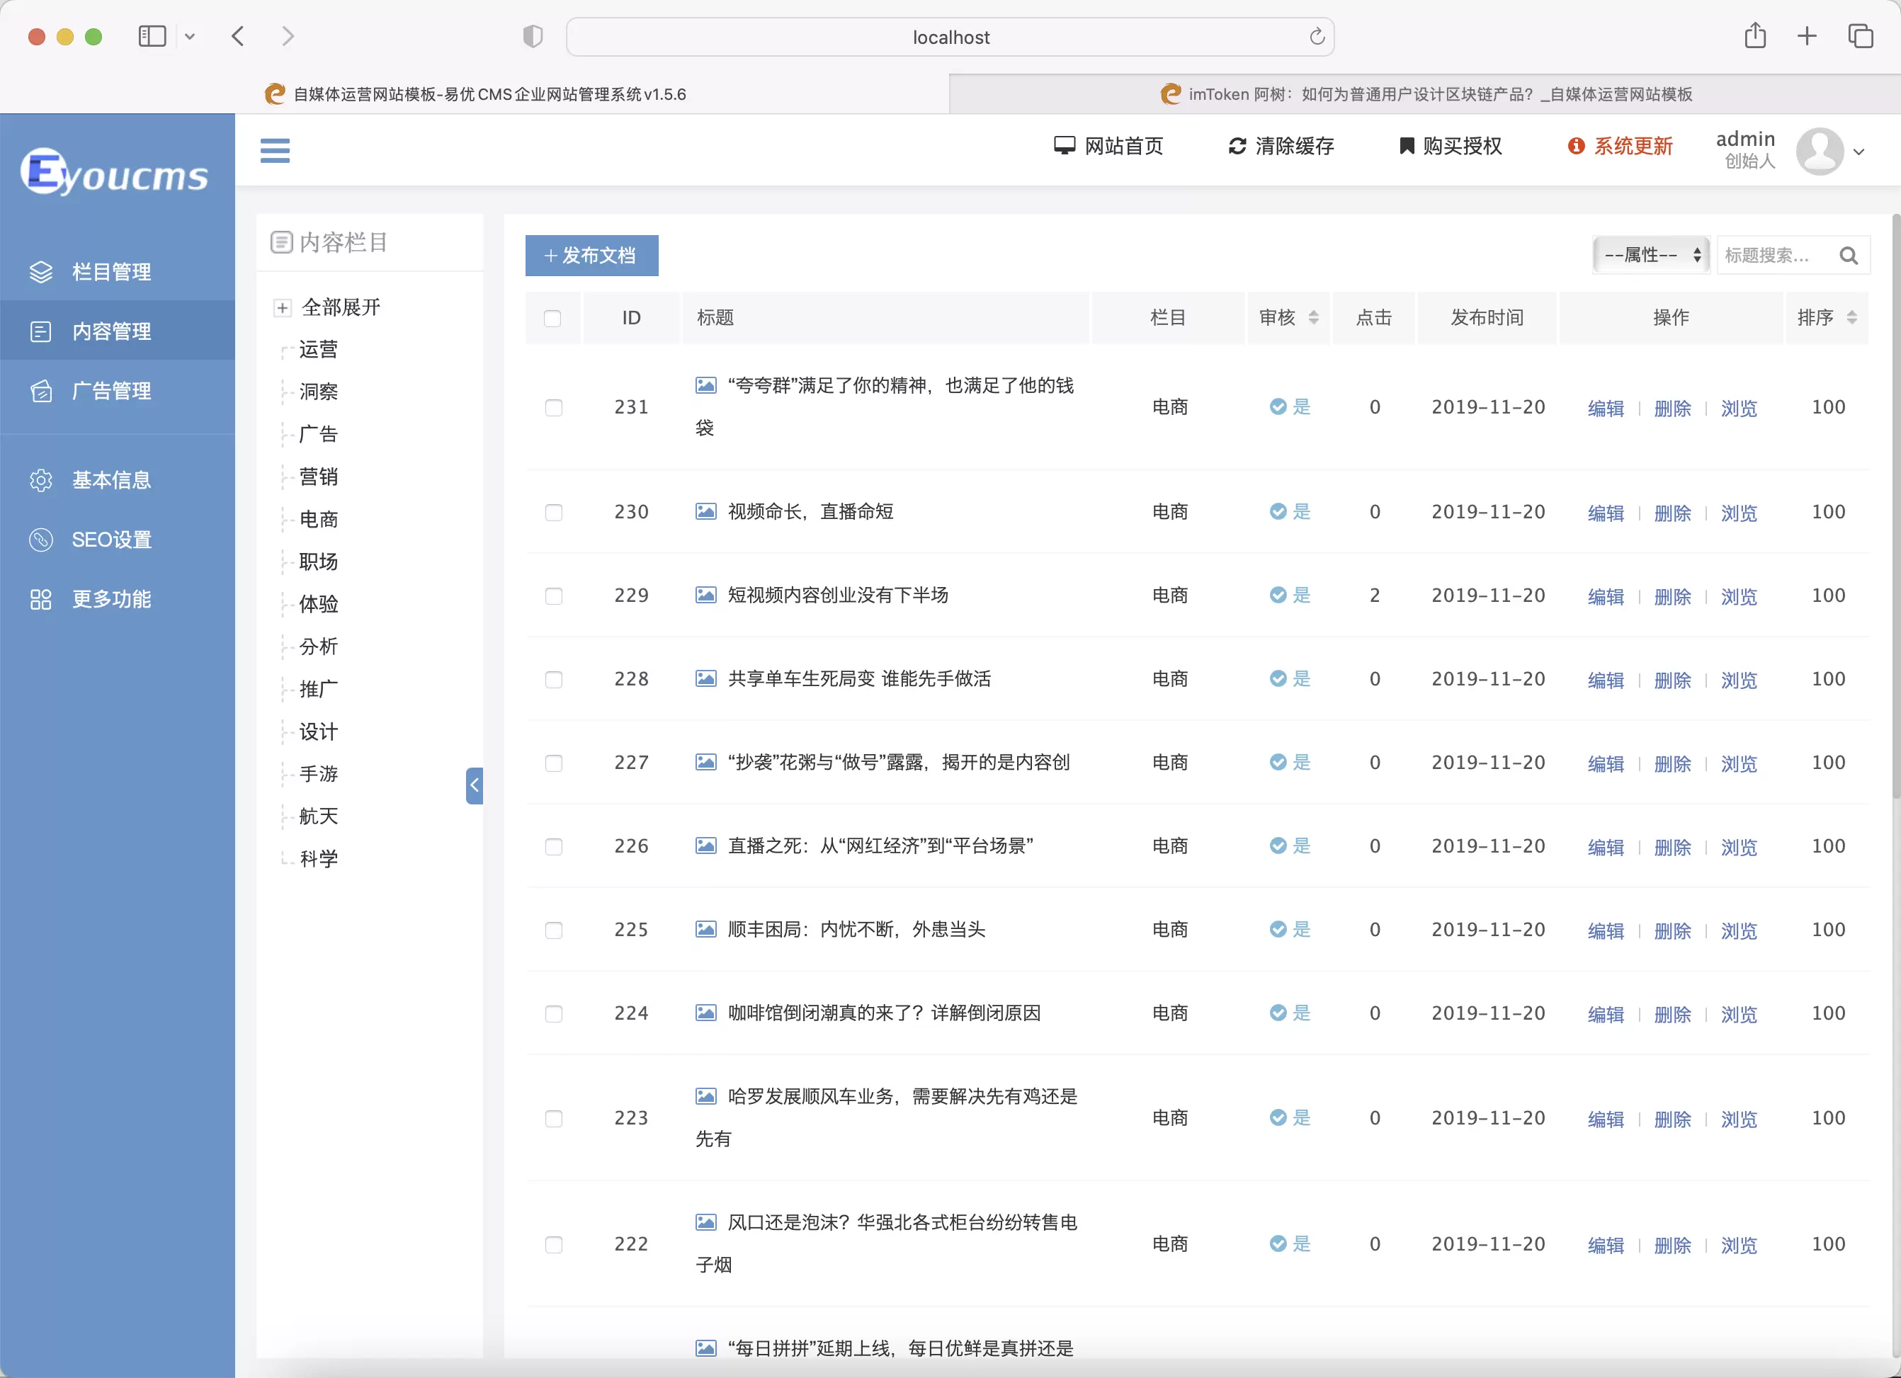
Task: Click the review check icon for row 231
Action: (x=1278, y=406)
